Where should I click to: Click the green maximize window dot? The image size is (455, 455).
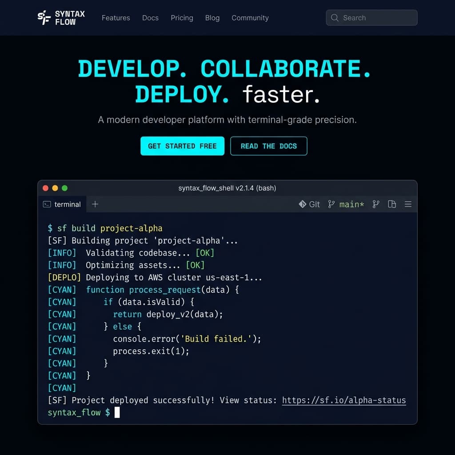(x=65, y=188)
